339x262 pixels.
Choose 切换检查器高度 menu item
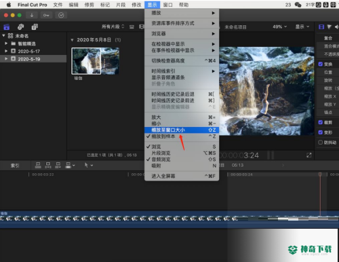pos(182,60)
